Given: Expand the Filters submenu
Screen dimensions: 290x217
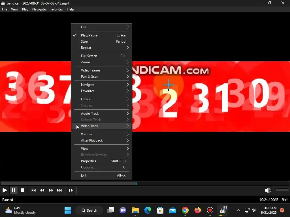Looking at the screenshot, I should (x=102, y=99).
